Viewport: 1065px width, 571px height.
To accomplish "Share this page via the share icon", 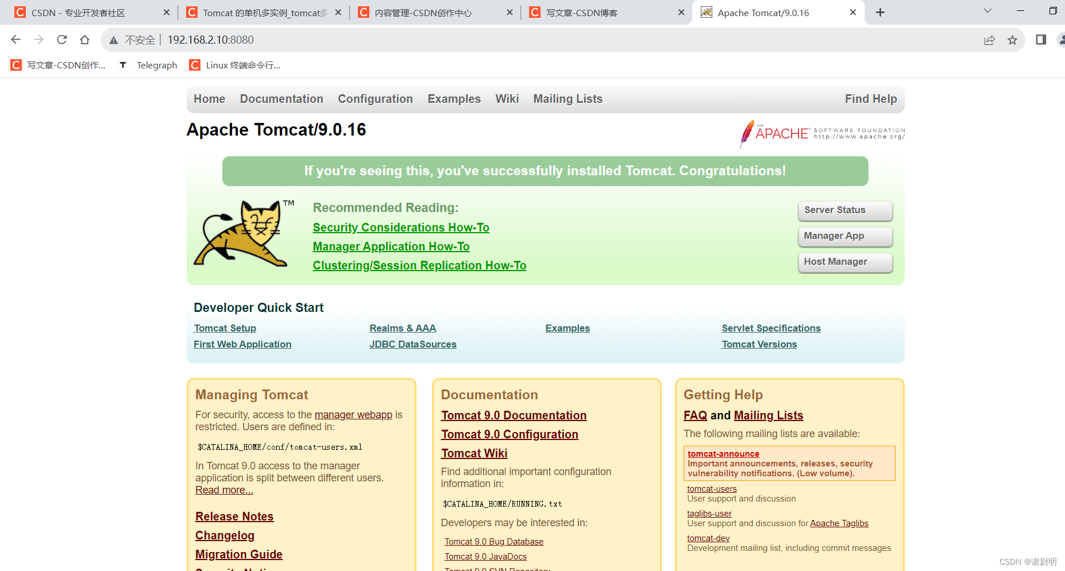I will point(989,40).
